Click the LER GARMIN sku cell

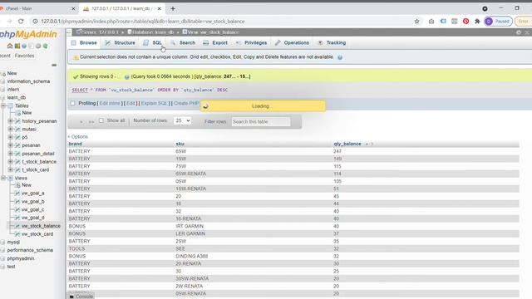click(x=190, y=233)
